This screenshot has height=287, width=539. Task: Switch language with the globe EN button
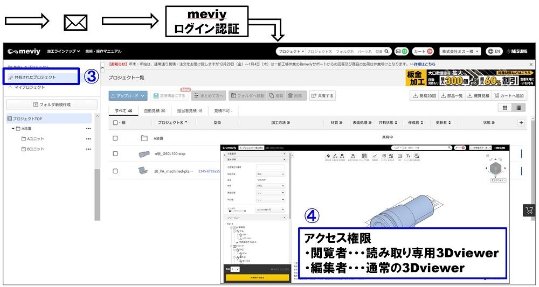(x=494, y=52)
